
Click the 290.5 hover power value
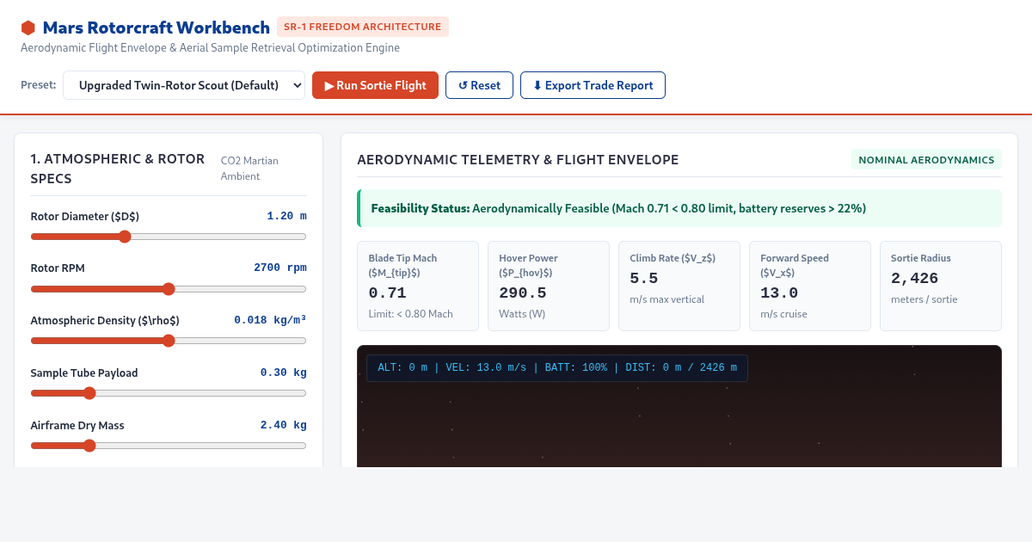pos(523,293)
